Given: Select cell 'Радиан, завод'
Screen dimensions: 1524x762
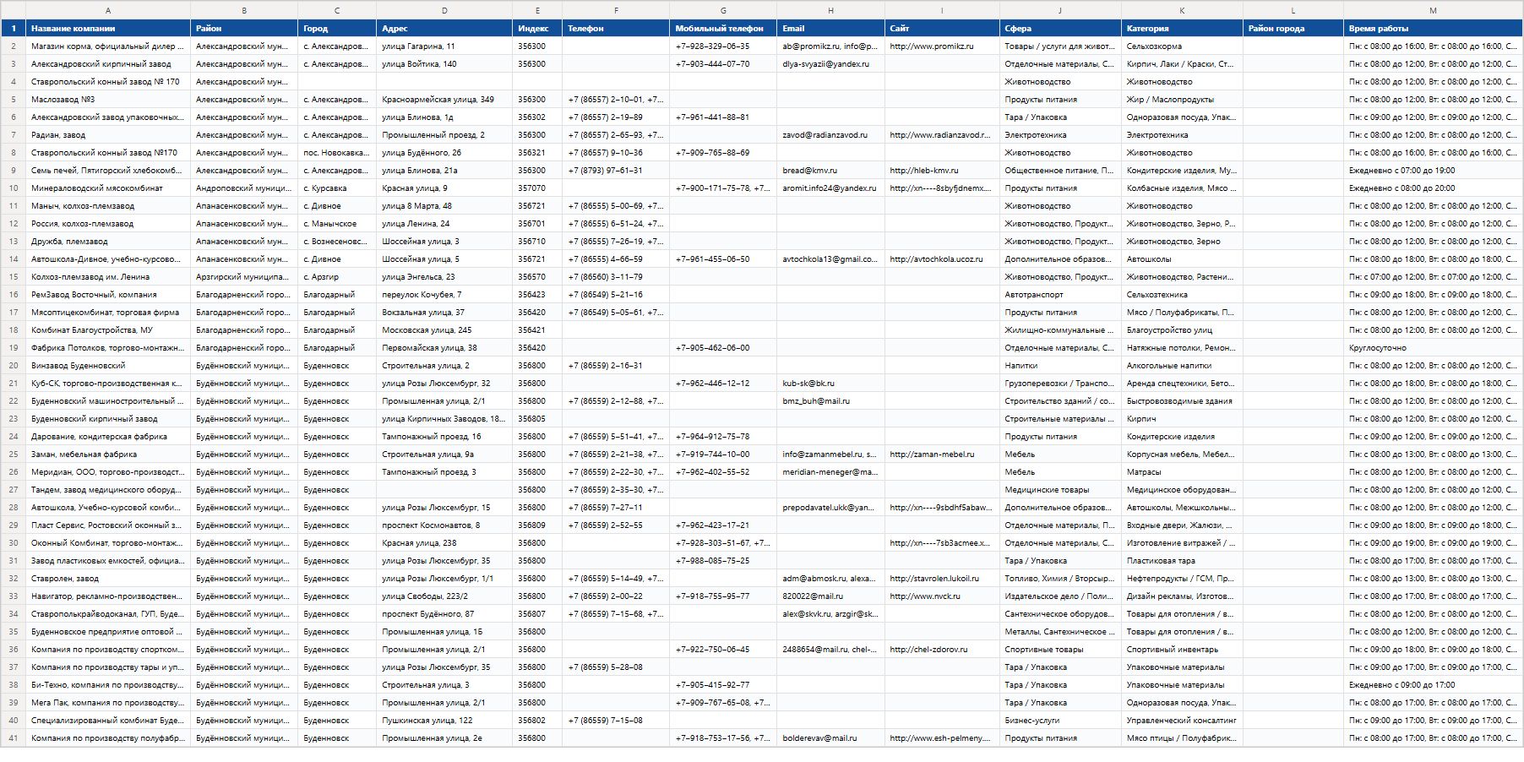Looking at the screenshot, I should click(108, 135).
